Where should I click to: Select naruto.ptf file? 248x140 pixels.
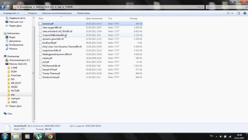[x=90, y=58]
